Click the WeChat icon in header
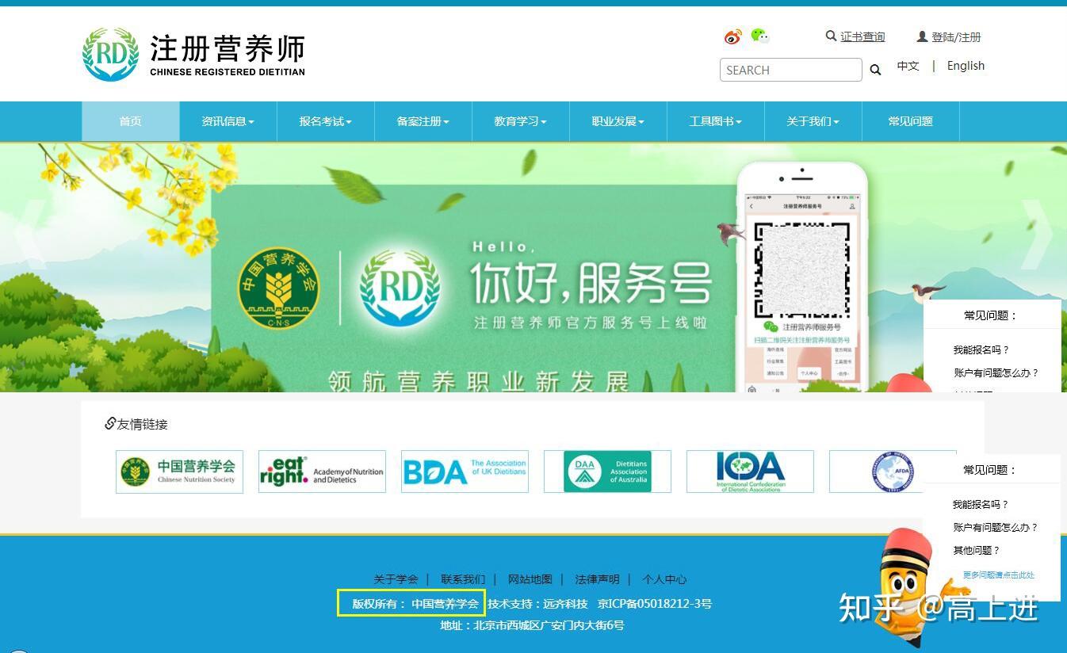Viewport: 1067px width, 653px height. (x=759, y=36)
